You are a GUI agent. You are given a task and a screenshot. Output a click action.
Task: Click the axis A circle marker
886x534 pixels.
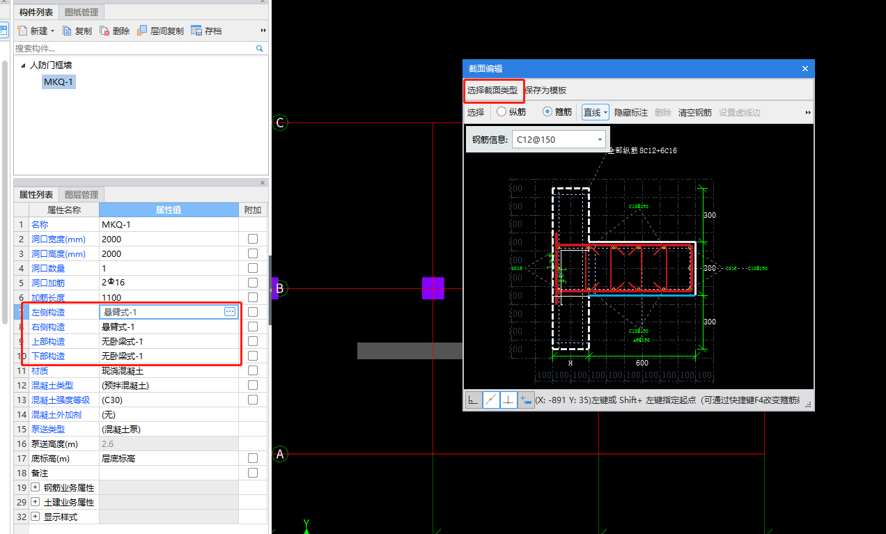[x=280, y=455]
